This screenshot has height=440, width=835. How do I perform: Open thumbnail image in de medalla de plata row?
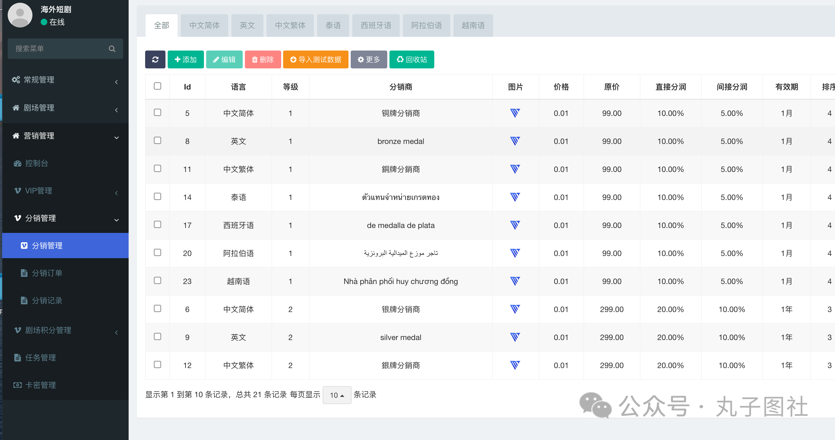pyautogui.click(x=515, y=225)
